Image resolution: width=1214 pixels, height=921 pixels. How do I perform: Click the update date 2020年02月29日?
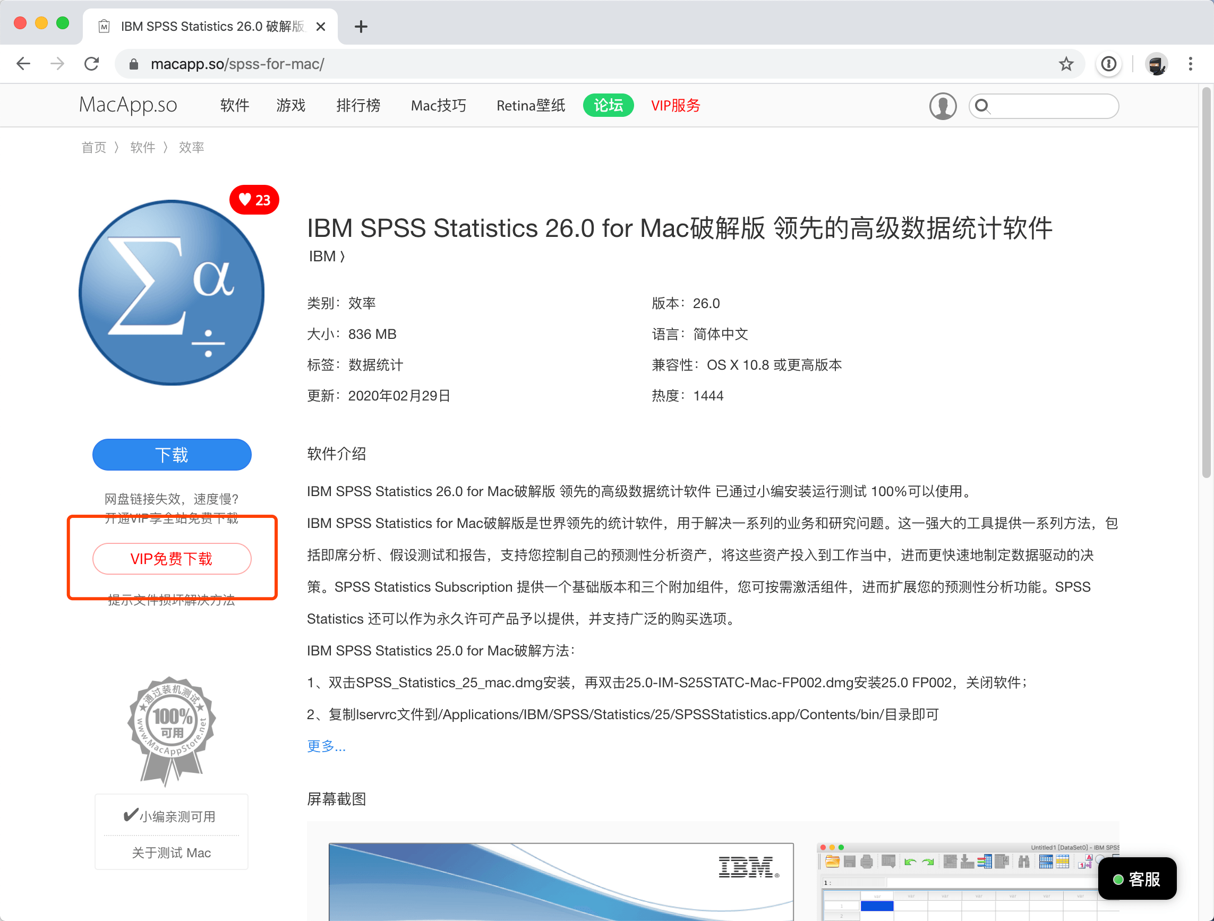(399, 396)
